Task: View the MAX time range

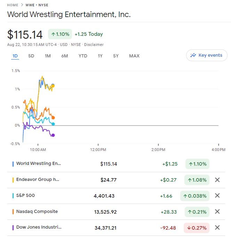Action: point(134,56)
